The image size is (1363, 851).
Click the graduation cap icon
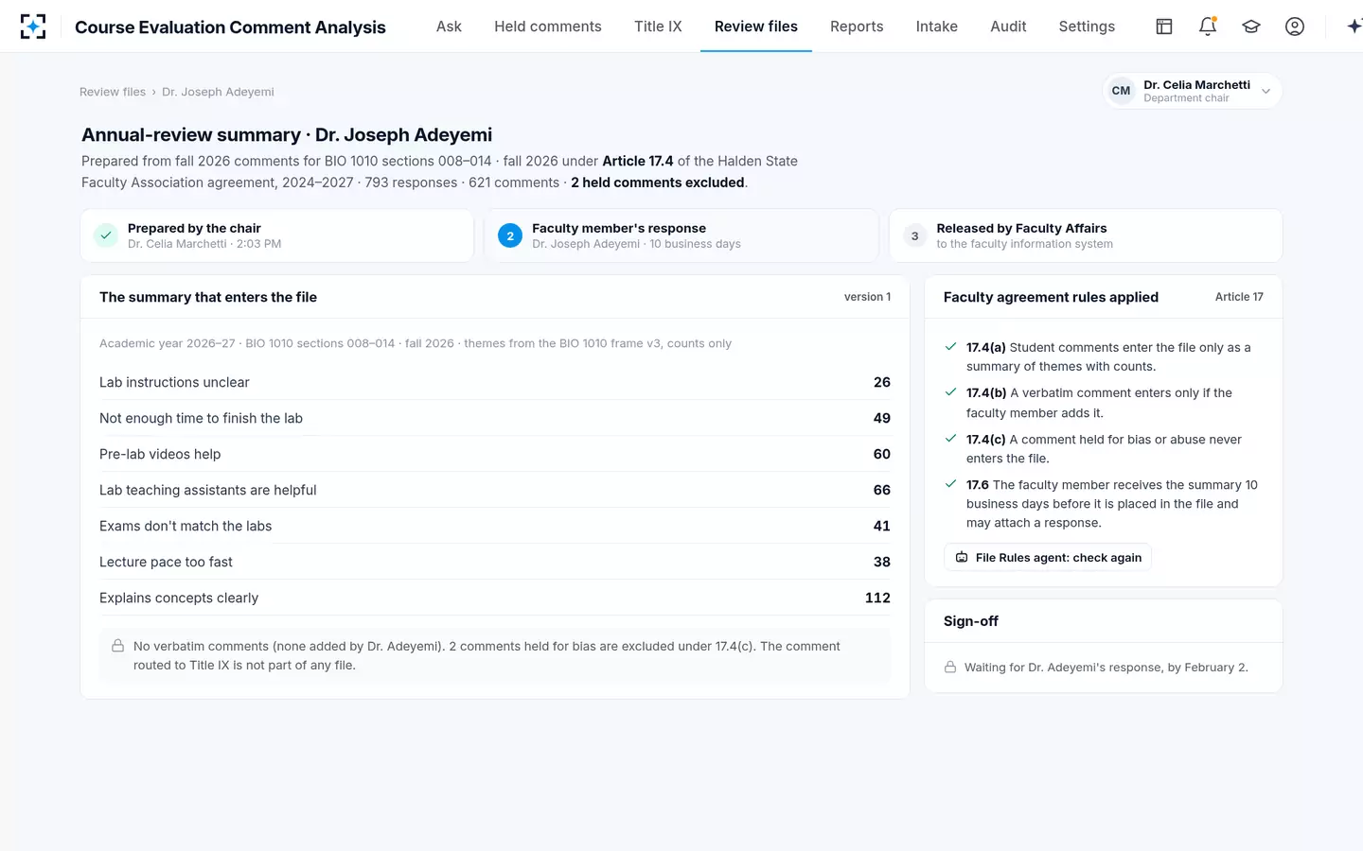[1251, 26]
